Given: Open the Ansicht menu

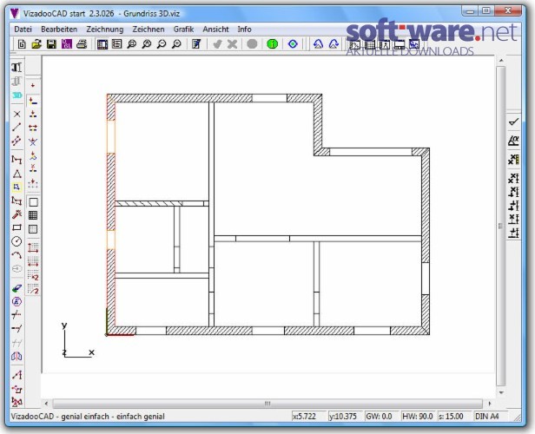Looking at the screenshot, I should pos(215,30).
